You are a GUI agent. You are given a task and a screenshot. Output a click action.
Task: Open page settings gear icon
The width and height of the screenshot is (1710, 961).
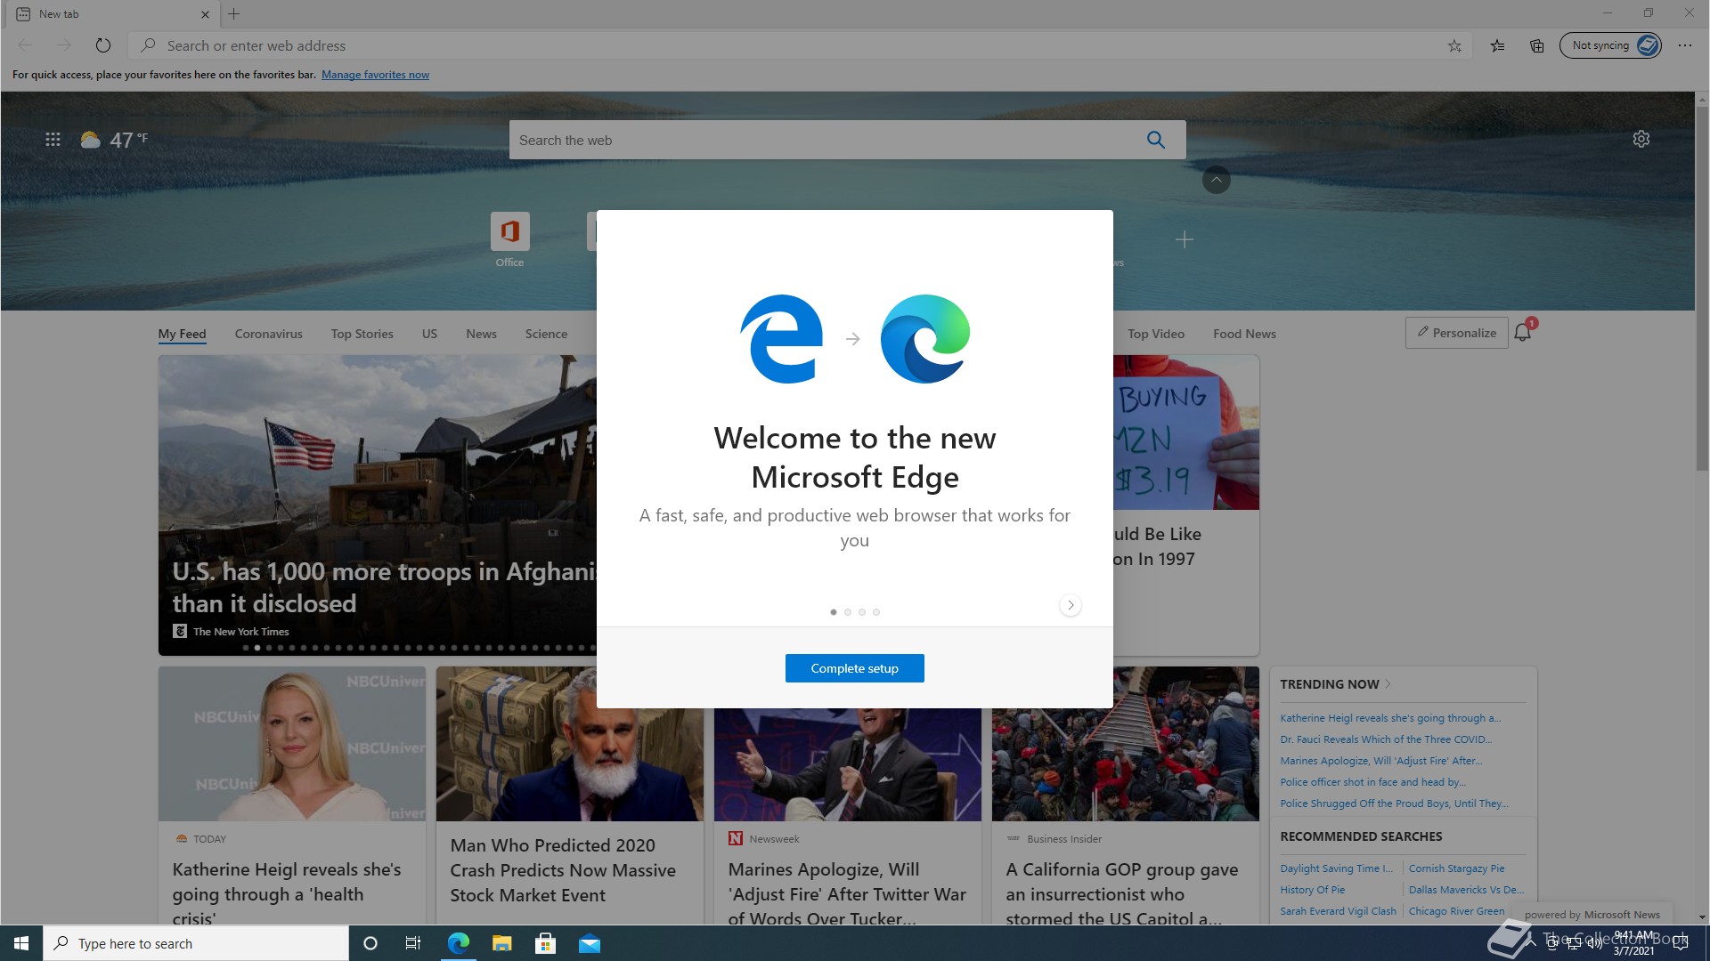click(x=1641, y=139)
